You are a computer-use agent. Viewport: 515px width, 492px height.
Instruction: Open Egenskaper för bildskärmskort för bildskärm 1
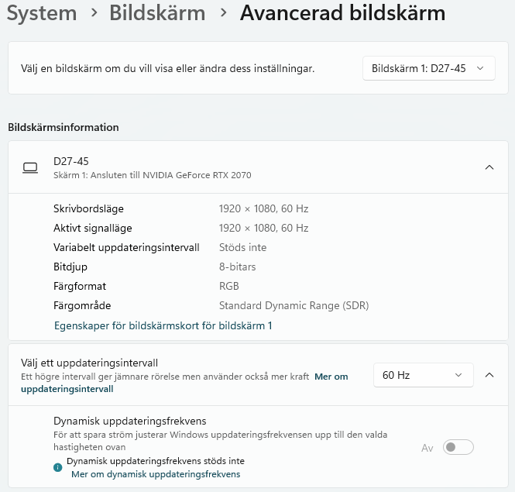click(163, 325)
